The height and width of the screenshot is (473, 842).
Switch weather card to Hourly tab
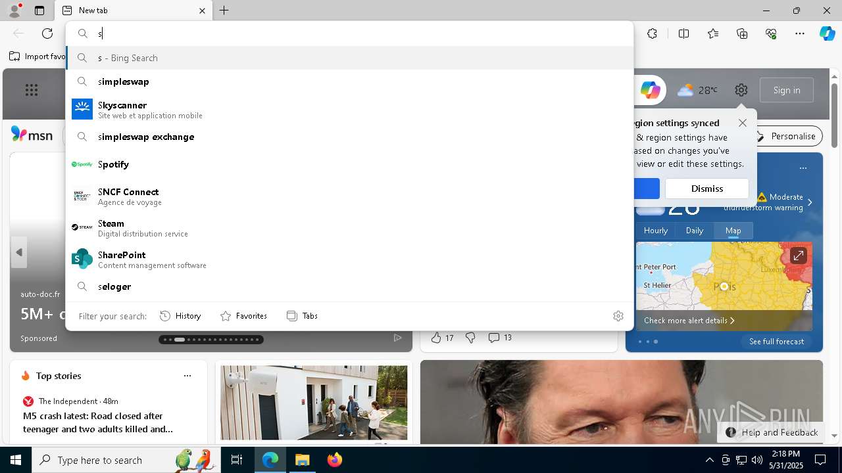[x=656, y=231]
